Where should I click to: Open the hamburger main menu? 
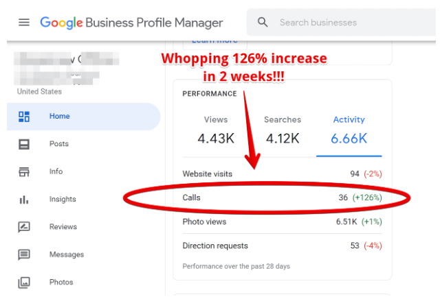pos(24,23)
